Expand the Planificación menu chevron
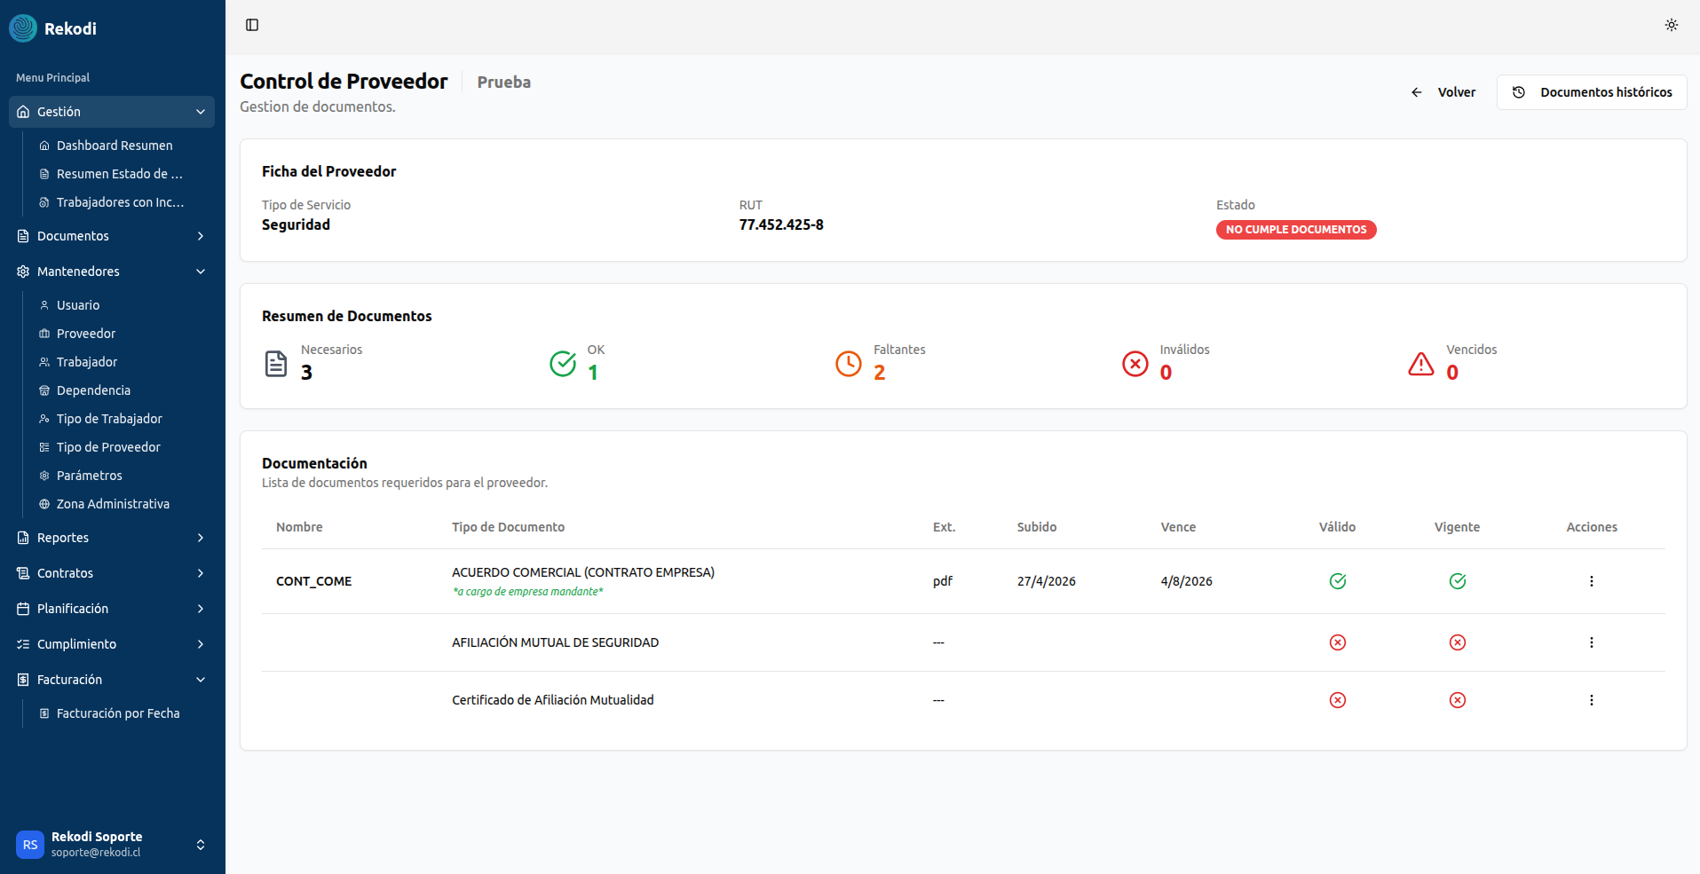1700x874 pixels. (201, 609)
